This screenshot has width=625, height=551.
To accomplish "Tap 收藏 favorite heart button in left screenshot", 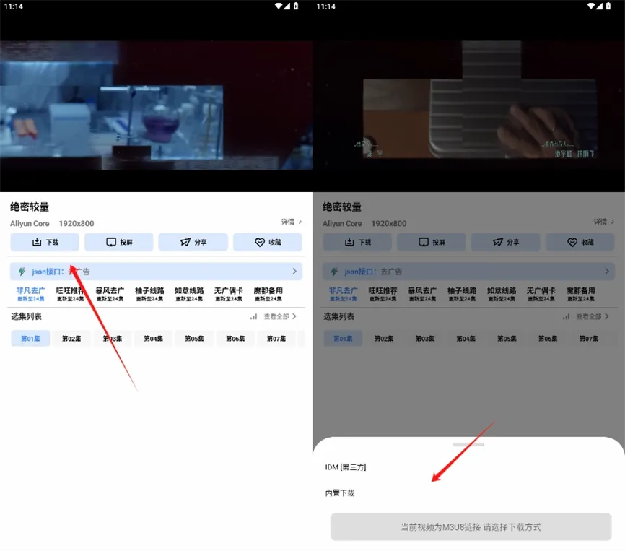I will [268, 242].
